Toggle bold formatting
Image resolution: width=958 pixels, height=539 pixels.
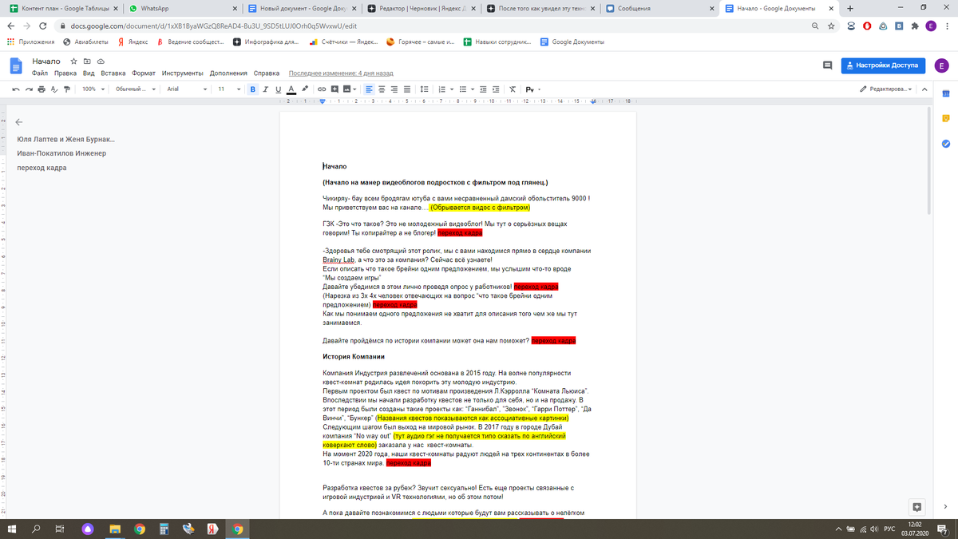point(253,89)
